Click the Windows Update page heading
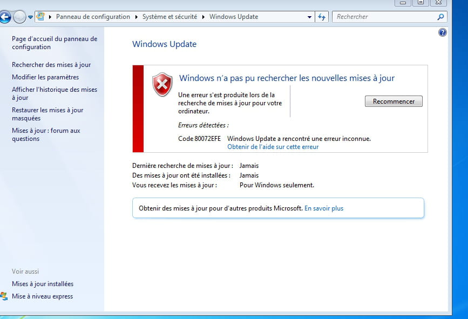This screenshot has width=468, height=319. pyautogui.click(x=165, y=44)
